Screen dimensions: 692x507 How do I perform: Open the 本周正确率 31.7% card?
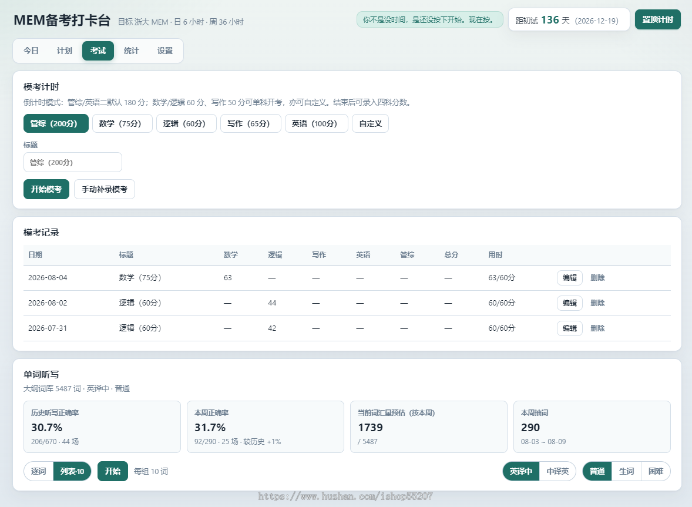pyautogui.click(x=266, y=427)
